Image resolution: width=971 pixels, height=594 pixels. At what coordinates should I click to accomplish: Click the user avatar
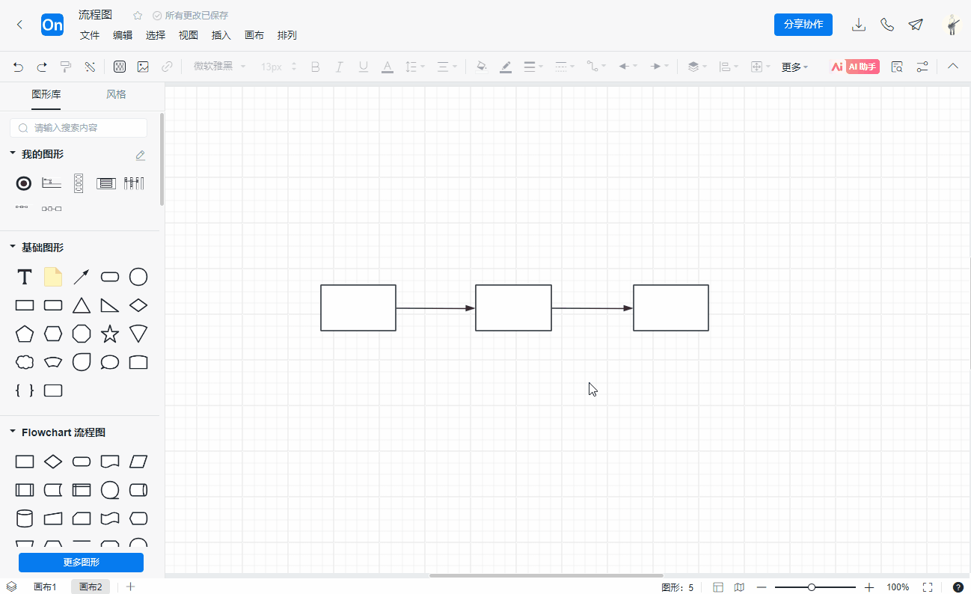(x=952, y=25)
